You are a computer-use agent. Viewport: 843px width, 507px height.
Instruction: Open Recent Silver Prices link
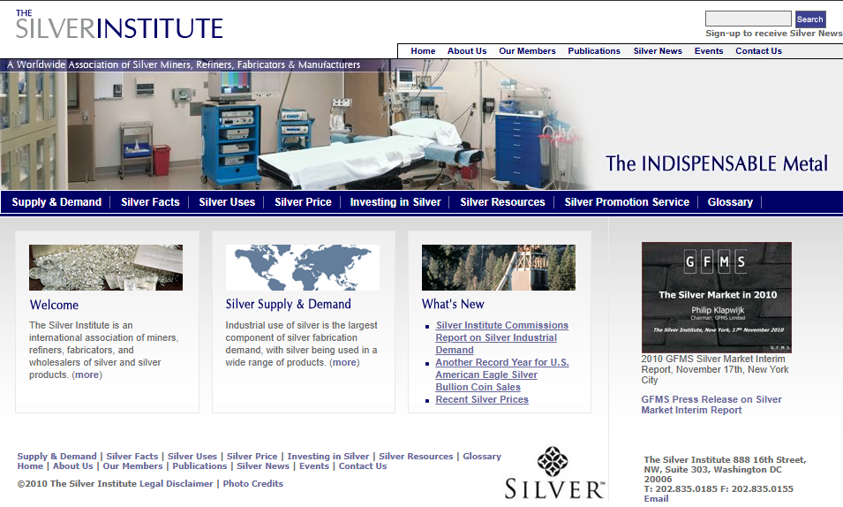click(x=482, y=400)
